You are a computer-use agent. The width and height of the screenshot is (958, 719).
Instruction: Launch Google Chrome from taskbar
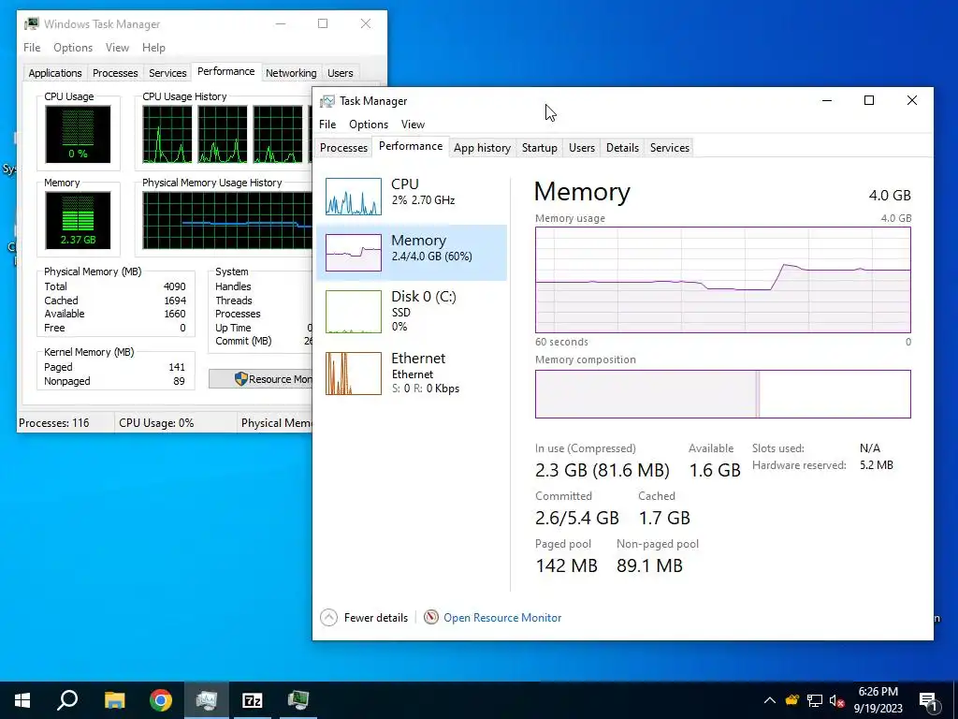click(161, 700)
